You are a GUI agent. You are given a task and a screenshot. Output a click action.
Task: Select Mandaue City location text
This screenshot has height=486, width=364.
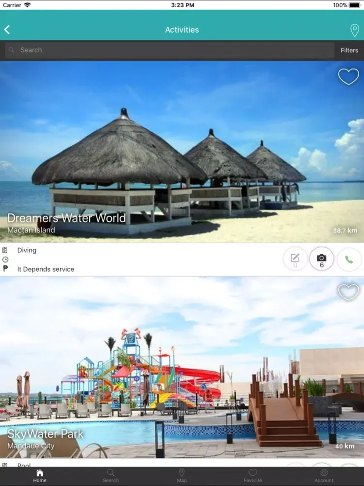31,446
